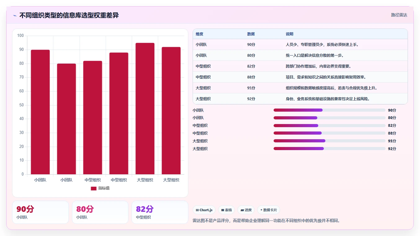This screenshot has height=236, width=420.
Task: Click the footer note starting 雷达图不是产品评分
Action: [266, 221]
